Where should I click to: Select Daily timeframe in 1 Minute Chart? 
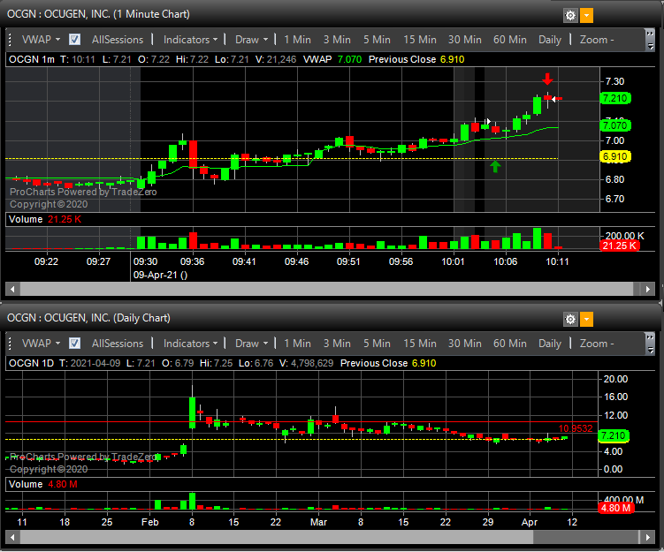(550, 40)
